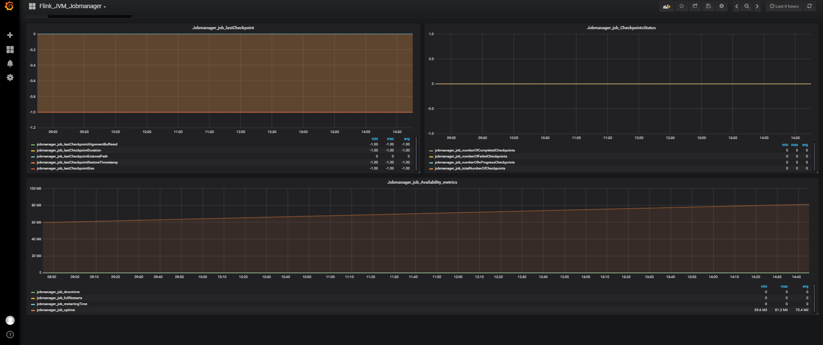The width and height of the screenshot is (823, 345).
Task: Open color picker for lastCheckpointSize swatch
Action: (x=33, y=169)
